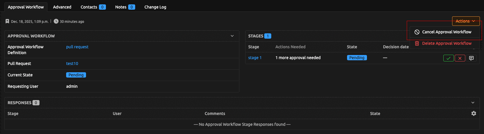Click the bookmark icon beside the created date
The height and width of the screenshot is (134, 484).
point(7,21)
